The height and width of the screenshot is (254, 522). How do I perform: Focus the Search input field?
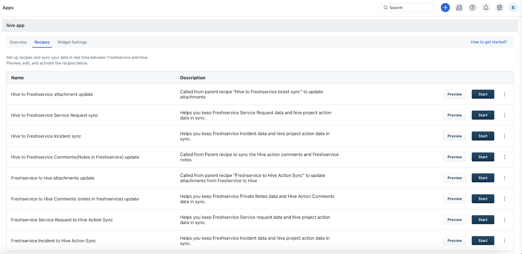(407, 8)
